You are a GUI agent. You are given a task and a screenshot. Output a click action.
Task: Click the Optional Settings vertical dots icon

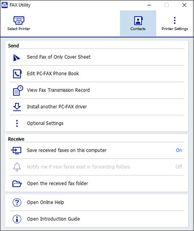17,123
